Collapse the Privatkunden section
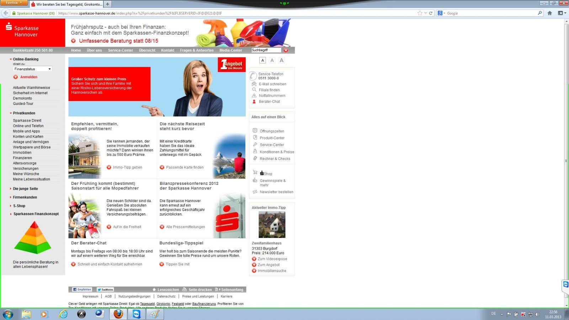Viewport: 569px width, 320px height. point(11,113)
